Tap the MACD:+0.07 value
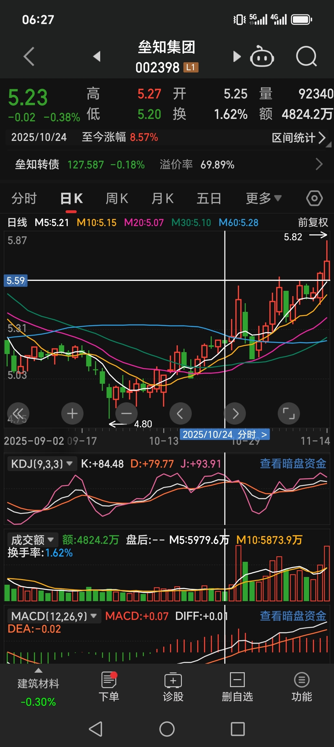Screen dimensions: 334x747 [137, 616]
